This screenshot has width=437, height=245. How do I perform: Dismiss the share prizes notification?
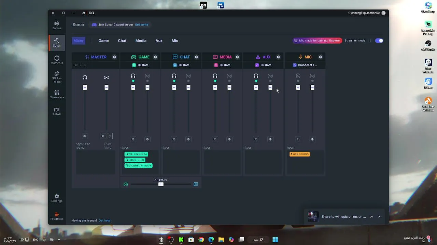pyautogui.click(x=379, y=217)
